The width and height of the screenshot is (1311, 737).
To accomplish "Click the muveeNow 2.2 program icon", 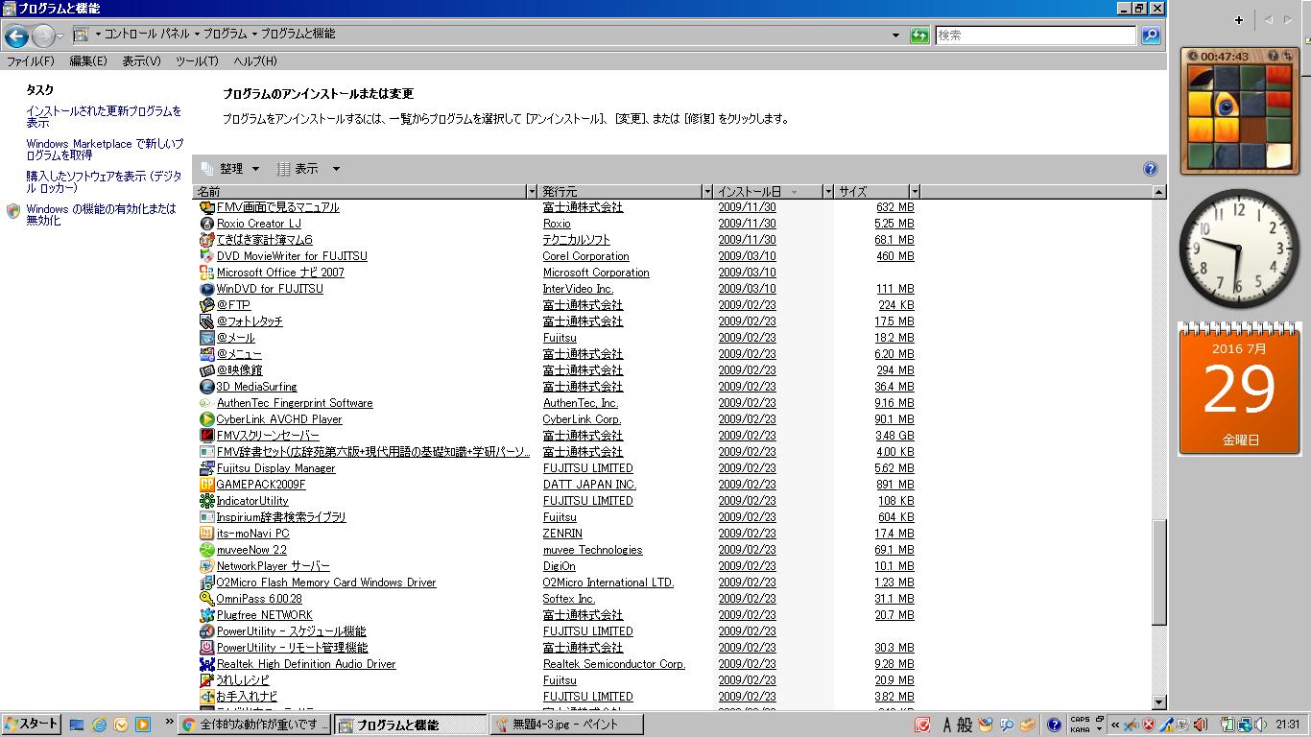I will coord(206,550).
